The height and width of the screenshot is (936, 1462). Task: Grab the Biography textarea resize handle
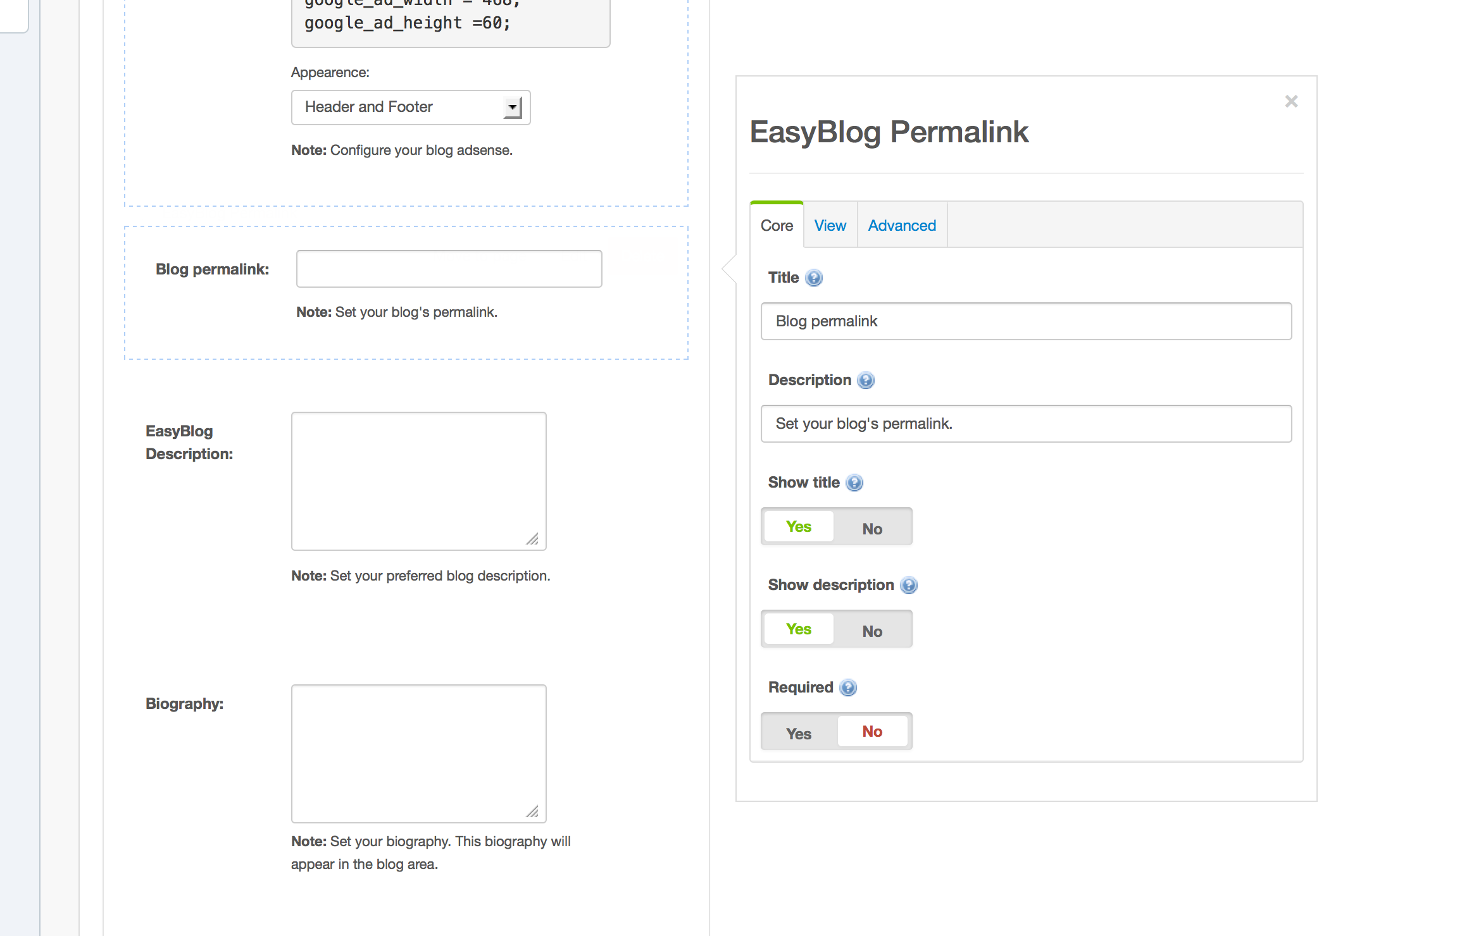pos(532,811)
